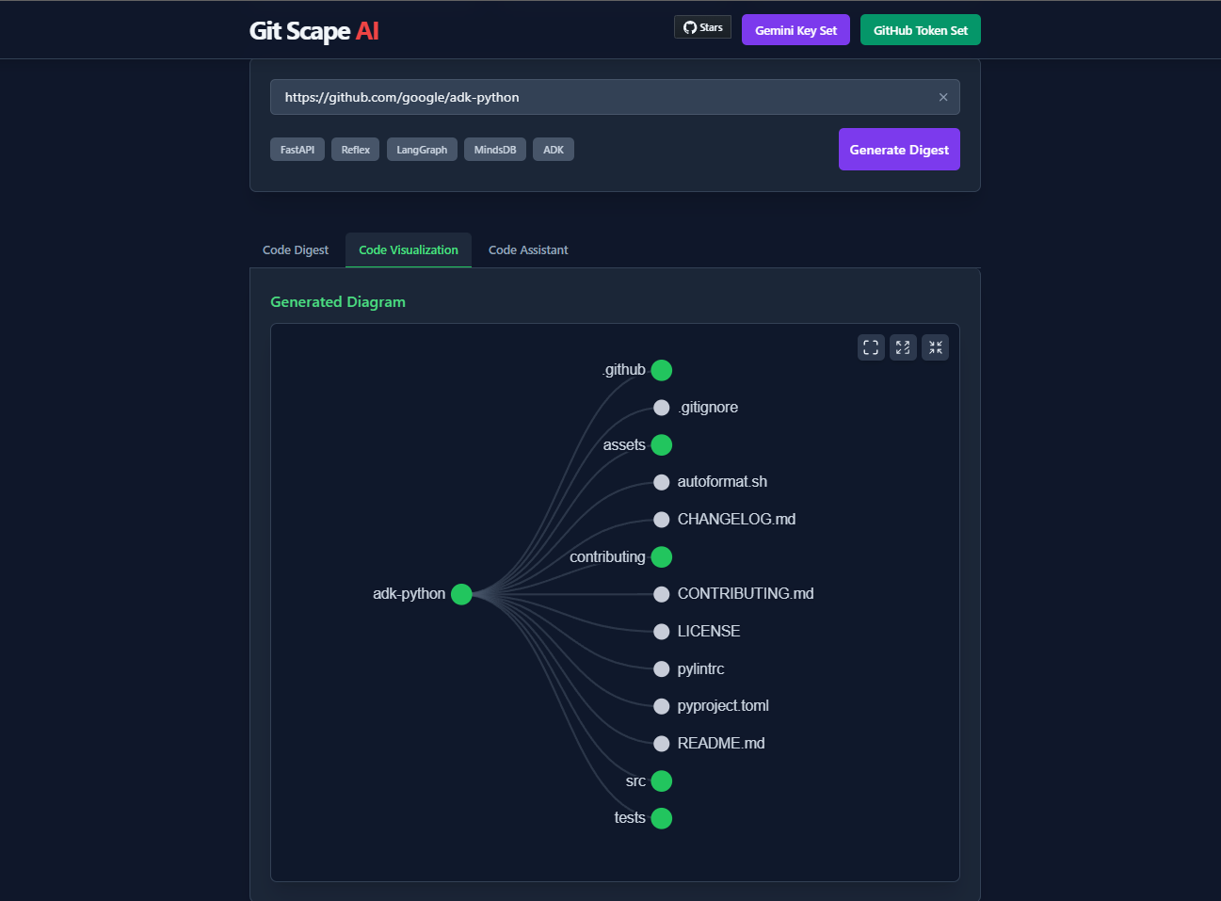
Task: Select the Reflex example chip
Action: pyautogui.click(x=355, y=150)
